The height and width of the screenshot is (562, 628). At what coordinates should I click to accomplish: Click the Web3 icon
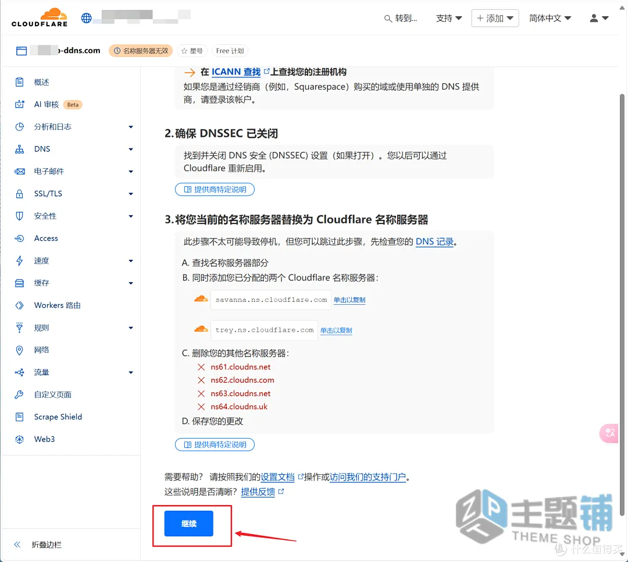(x=19, y=439)
